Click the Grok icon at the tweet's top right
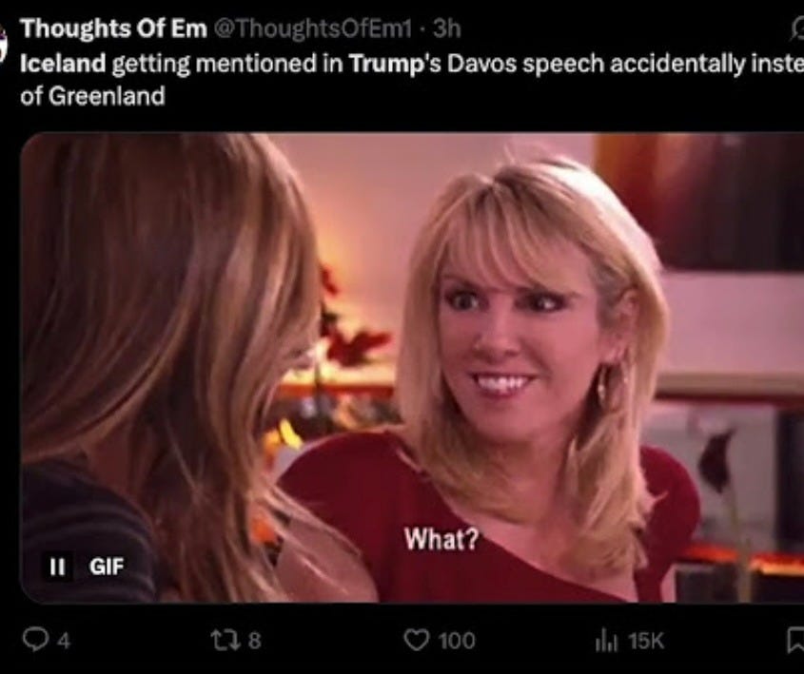Screen dimensions: 804x674 coord(798,30)
